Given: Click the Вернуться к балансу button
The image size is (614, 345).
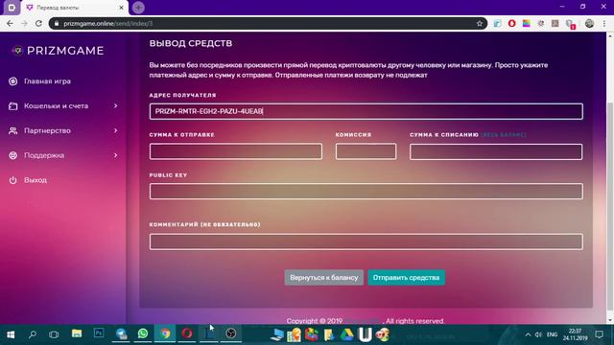Looking at the screenshot, I should coord(324,277).
